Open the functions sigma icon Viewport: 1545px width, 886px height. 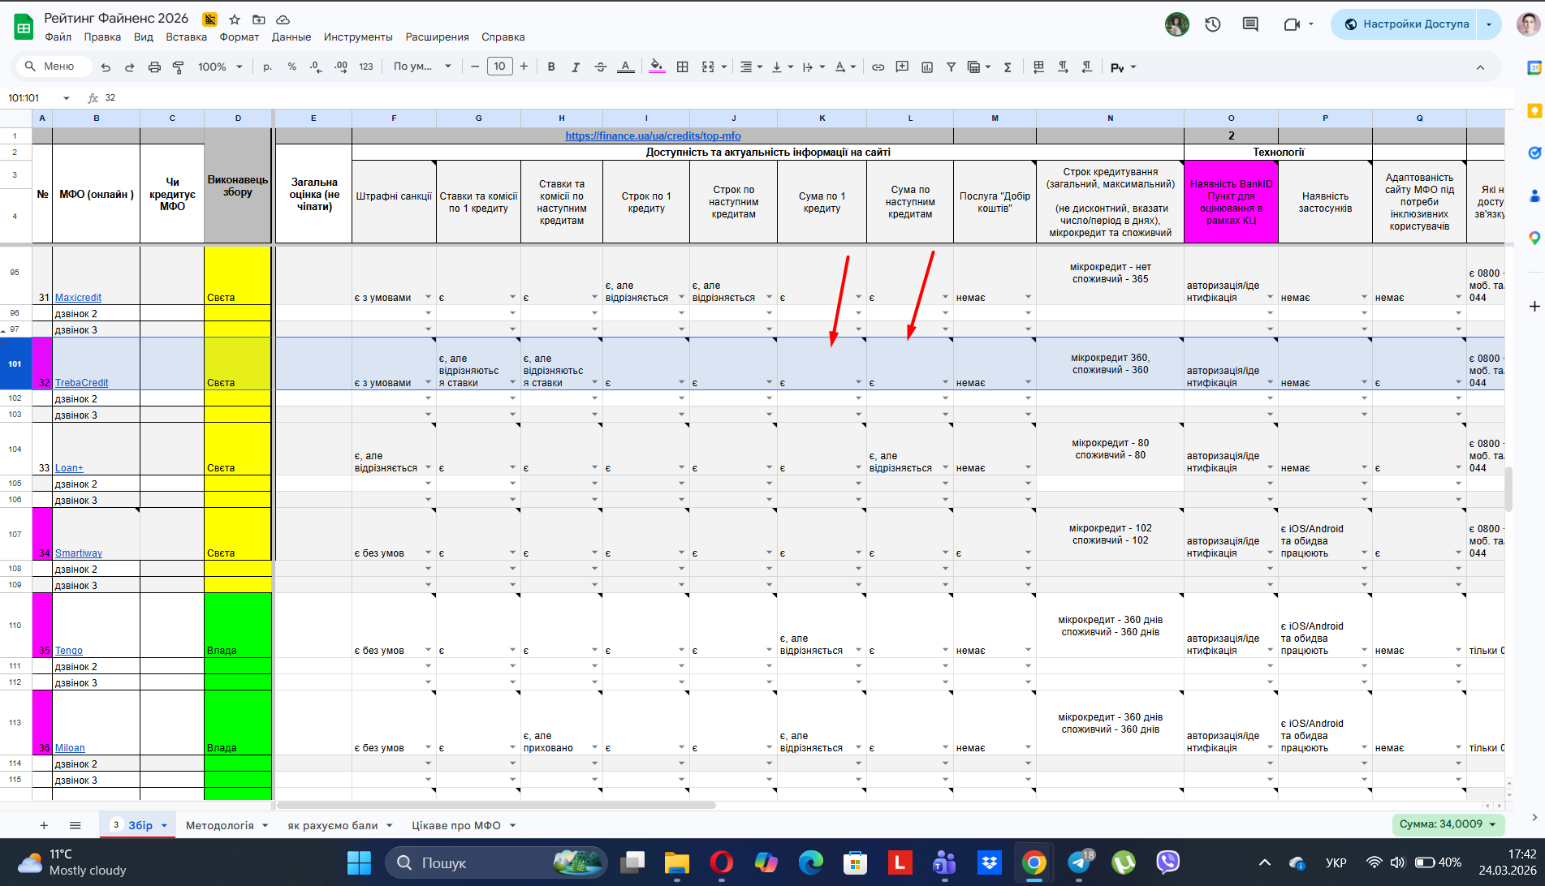(1008, 67)
